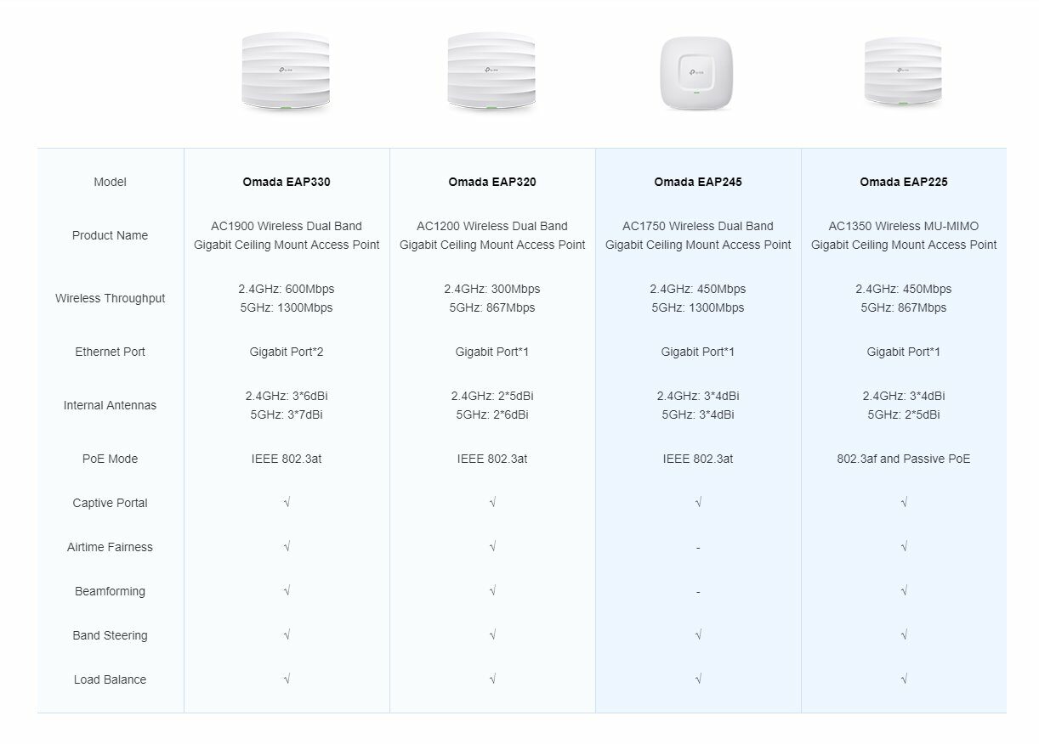Click the 802.3af and Passive PoE cell
This screenshot has height=744, width=1039.
904,459
